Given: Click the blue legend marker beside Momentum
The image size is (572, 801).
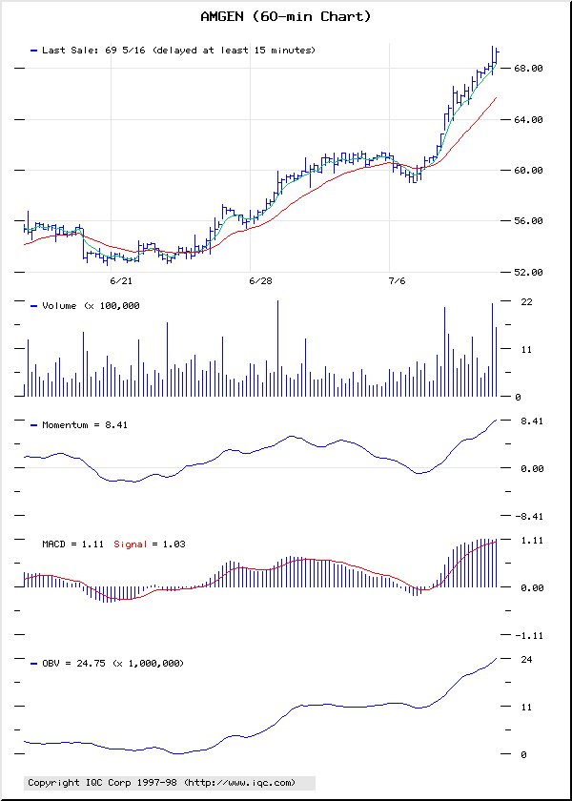Looking at the screenshot, I should [x=34, y=425].
